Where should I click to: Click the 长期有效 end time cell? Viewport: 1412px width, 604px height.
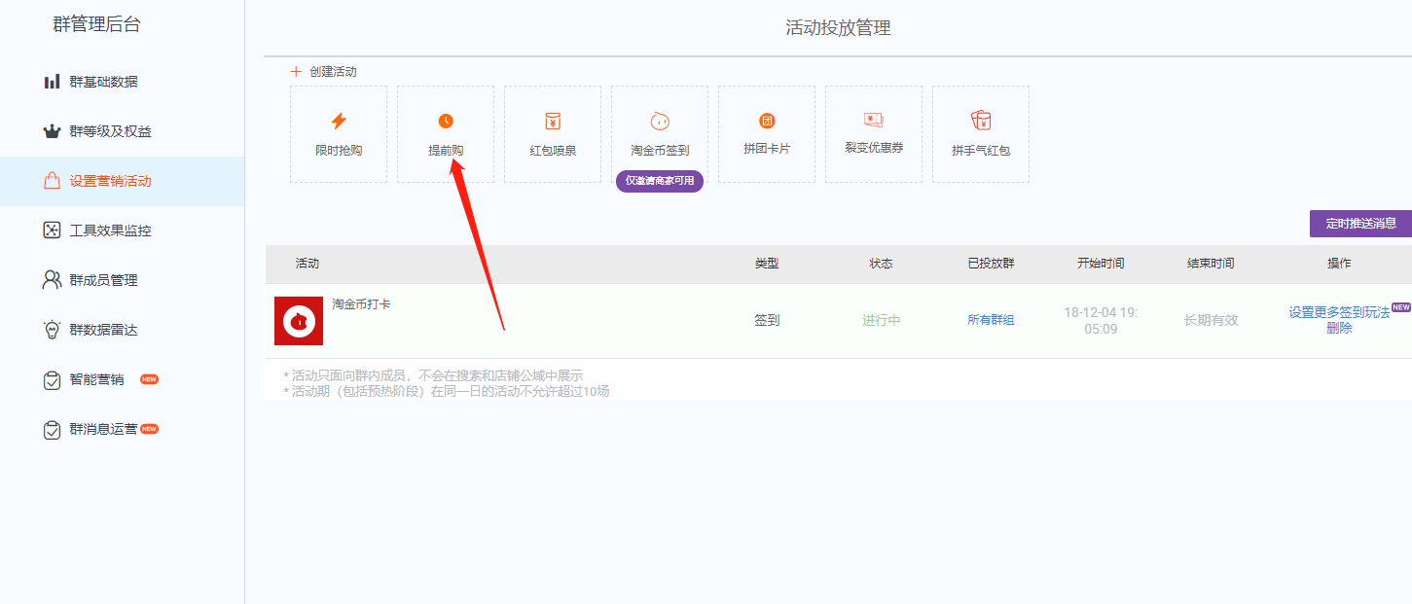click(x=1211, y=320)
